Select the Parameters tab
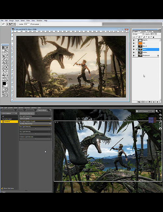 (42, 110)
